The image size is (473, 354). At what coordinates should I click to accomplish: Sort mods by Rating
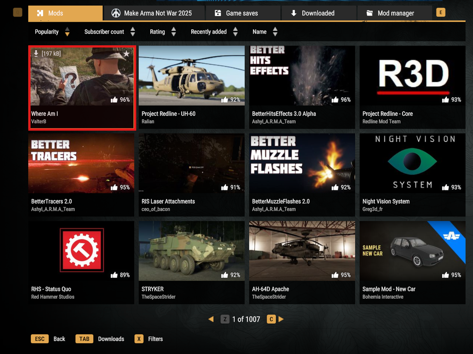[x=163, y=32]
